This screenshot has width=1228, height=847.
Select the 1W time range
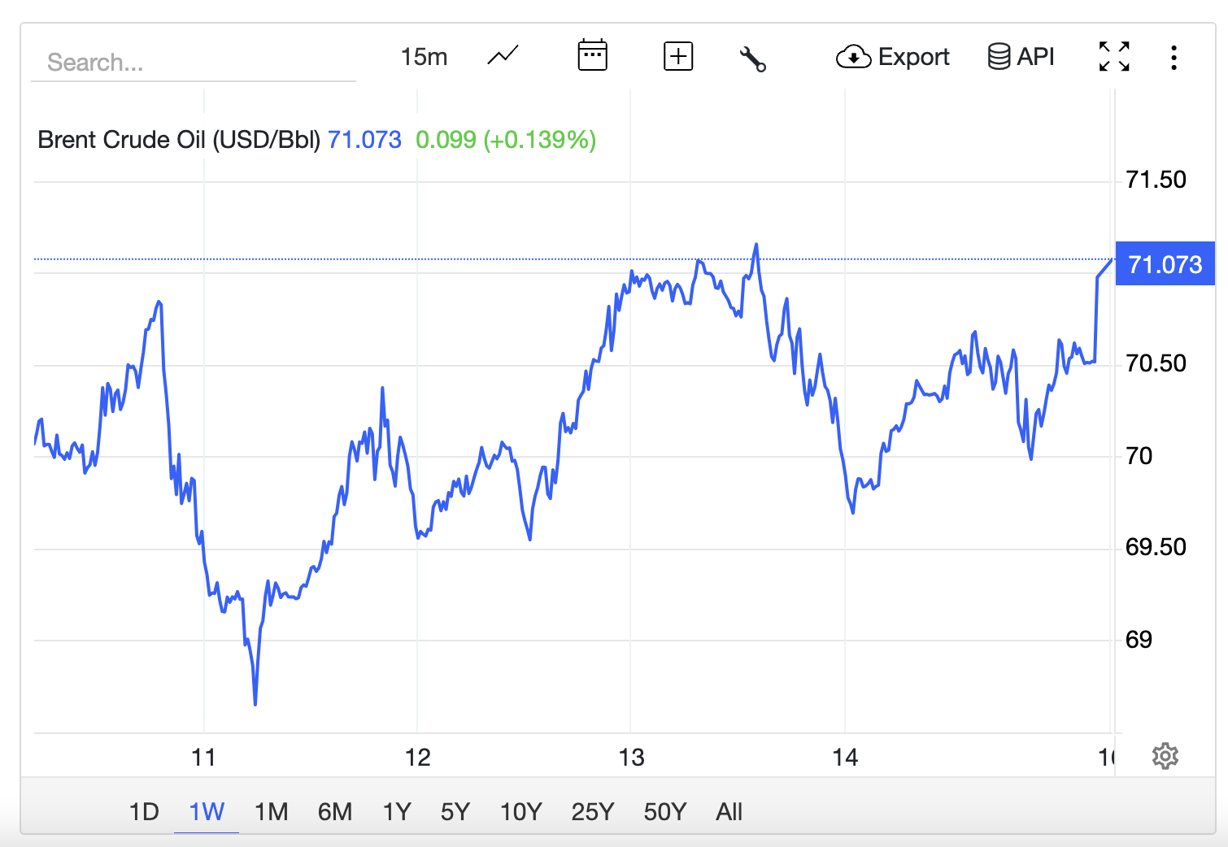click(207, 811)
